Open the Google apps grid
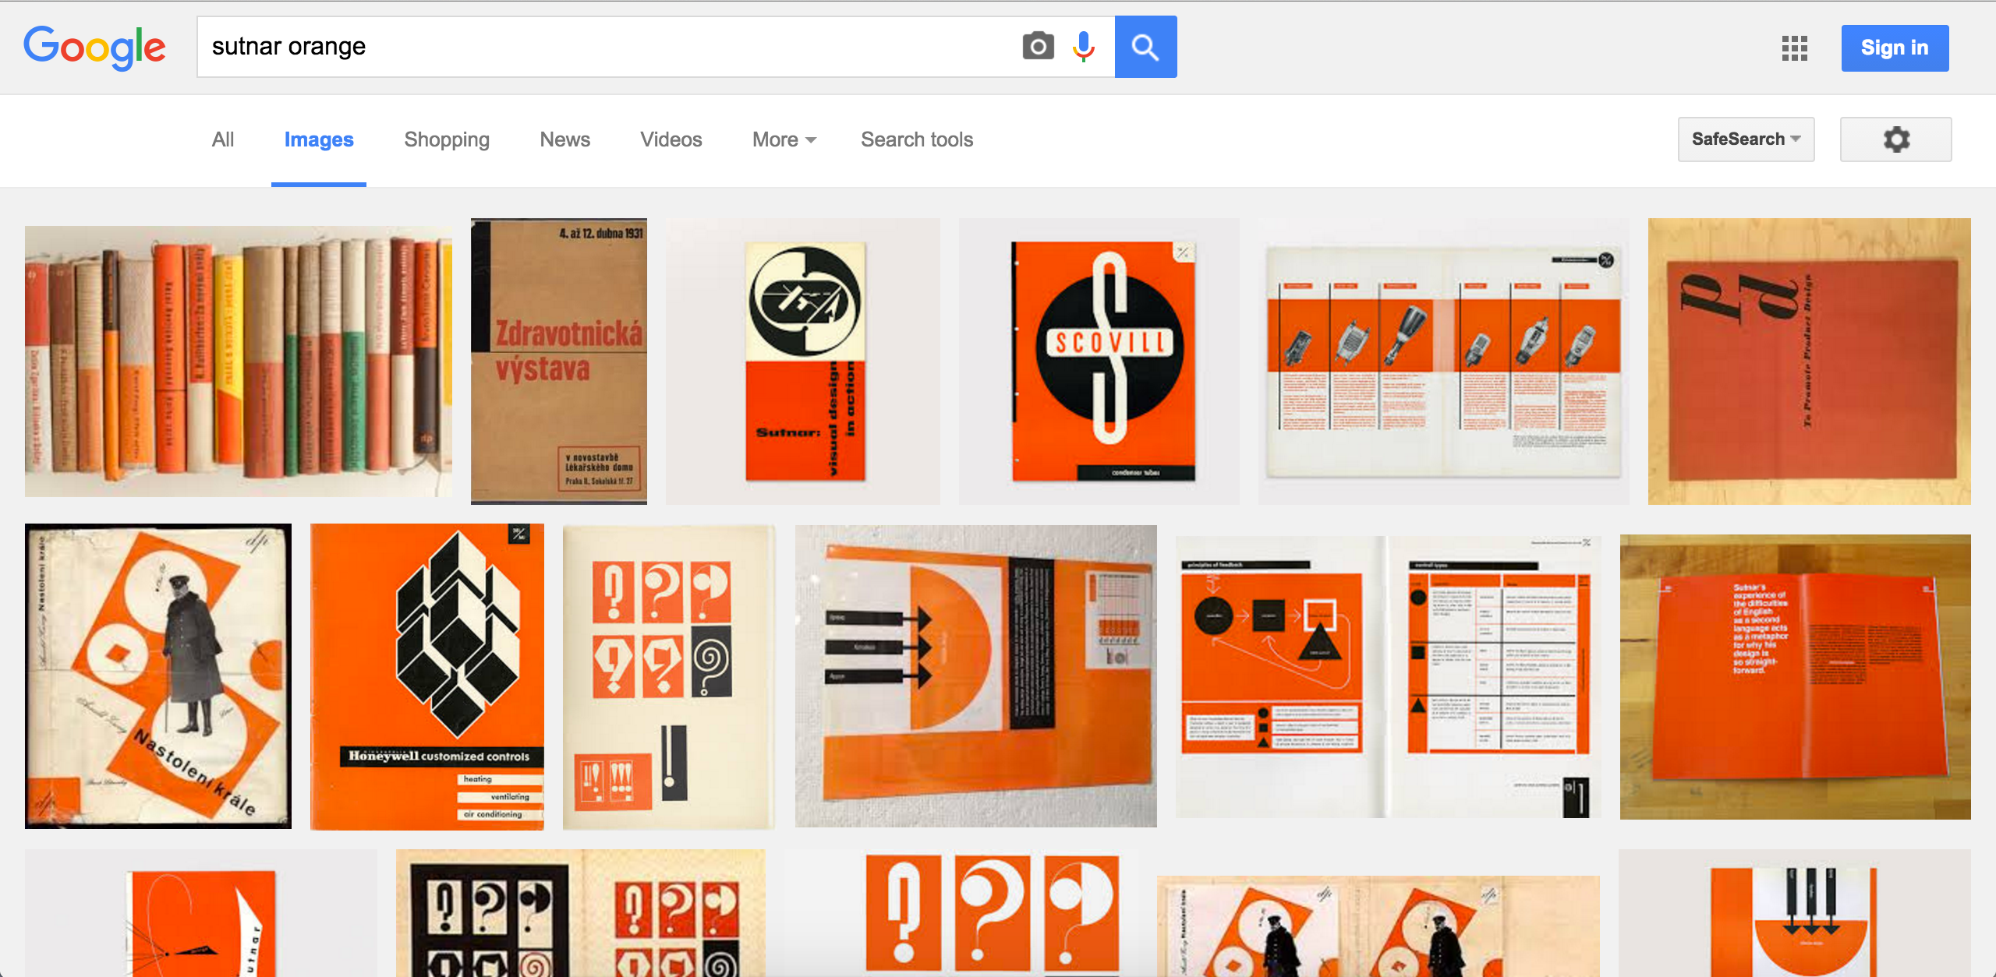This screenshot has height=977, width=1996. (x=1794, y=48)
